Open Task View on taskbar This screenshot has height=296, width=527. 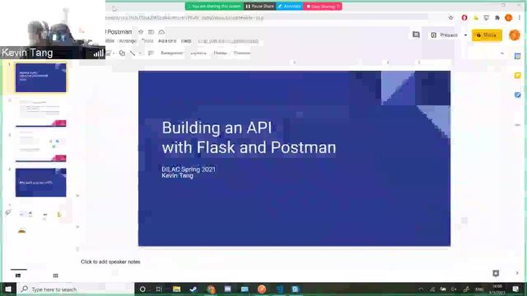click(x=160, y=289)
